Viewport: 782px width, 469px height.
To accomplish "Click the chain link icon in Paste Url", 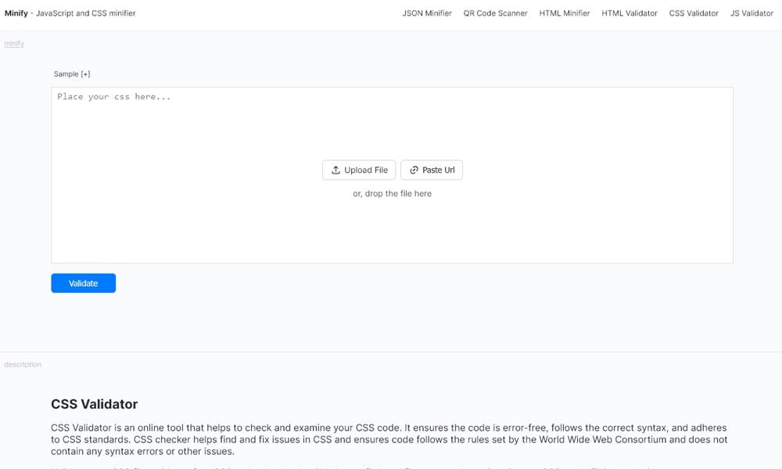I will pyautogui.click(x=414, y=170).
